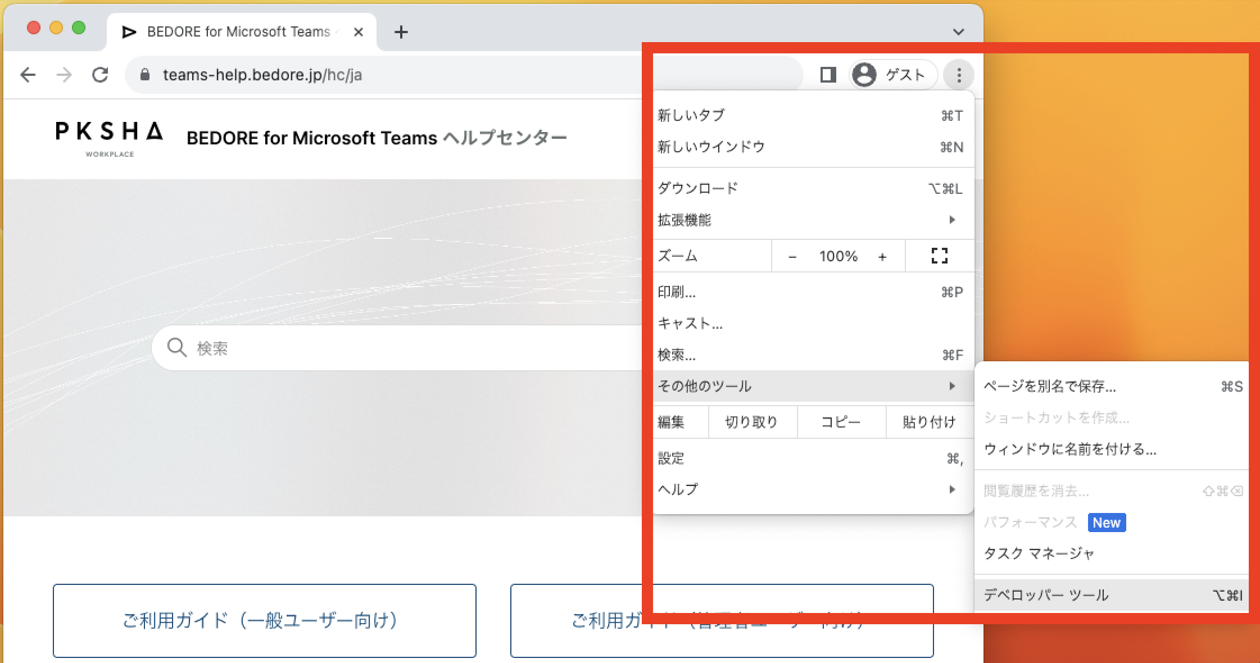Open 設定 from the menu
Screen dimensions: 1260x663
coord(813,458)
